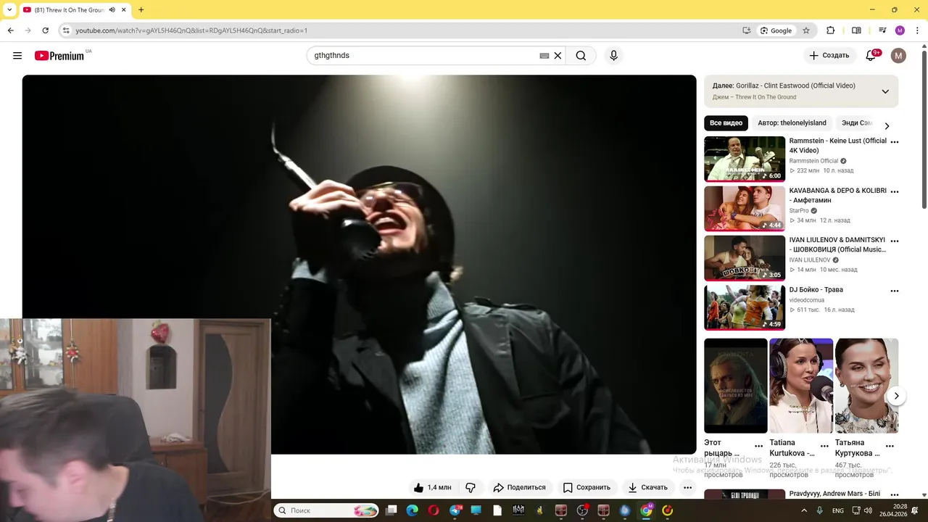Screen dimensions: 928x522
Task: Open the on-screen keyboard in search box
Action: pyautogui.click(x=544, y=56)
